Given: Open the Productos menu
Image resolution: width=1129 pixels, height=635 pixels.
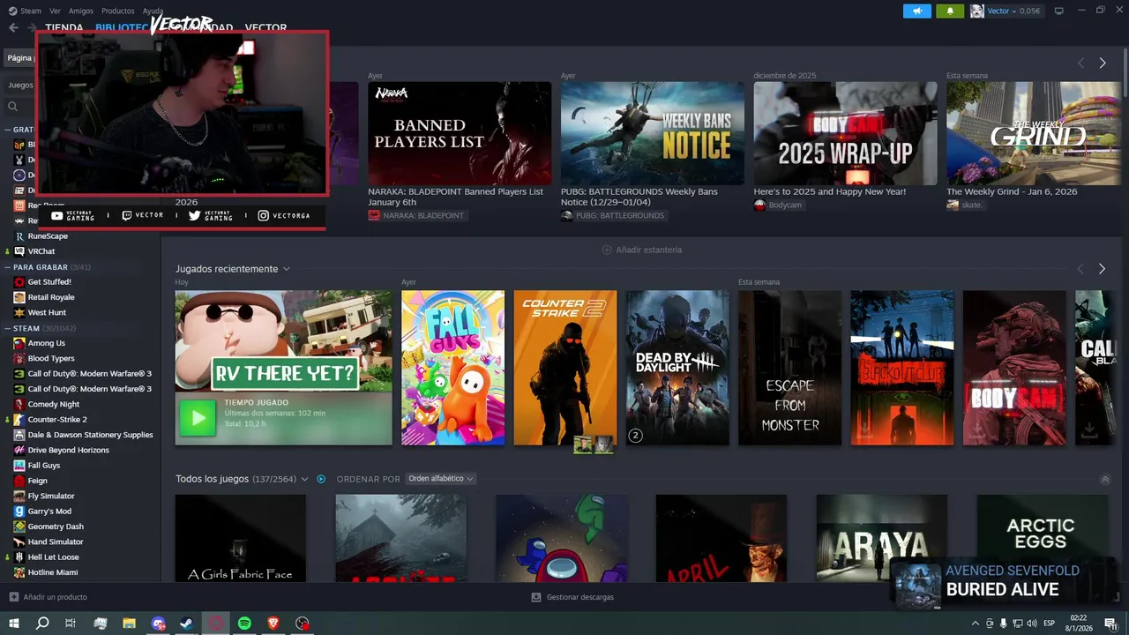Looking at the screenshot, I should pos(118,11).
